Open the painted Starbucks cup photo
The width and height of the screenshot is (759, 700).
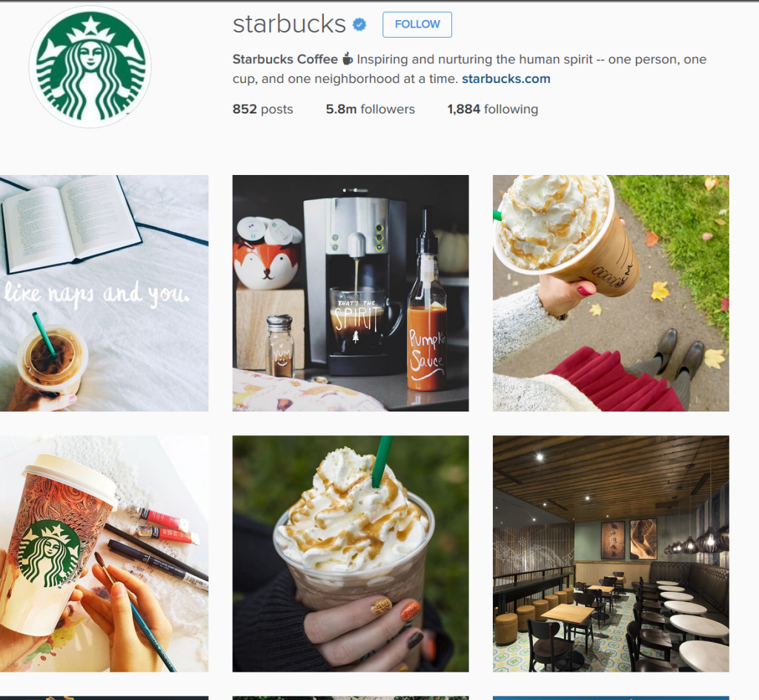click(104, 554)
